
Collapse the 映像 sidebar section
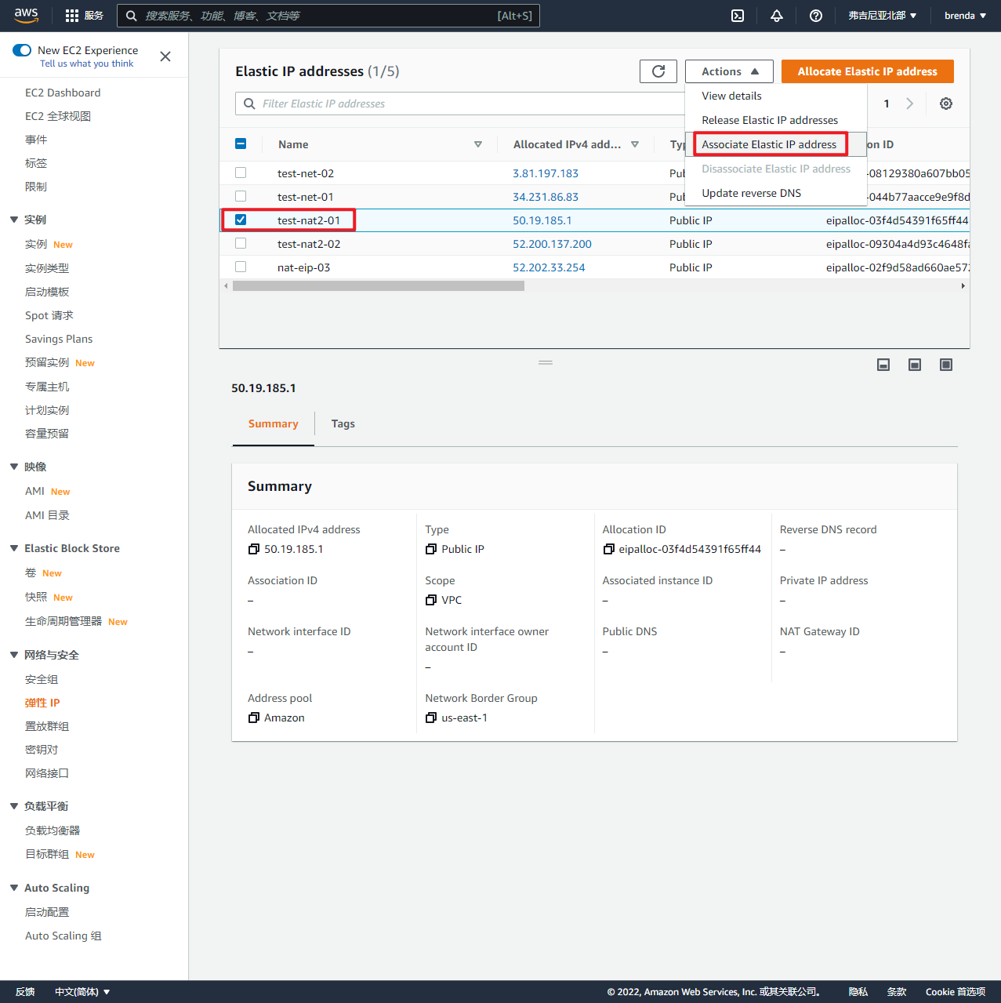click(14, 467)
